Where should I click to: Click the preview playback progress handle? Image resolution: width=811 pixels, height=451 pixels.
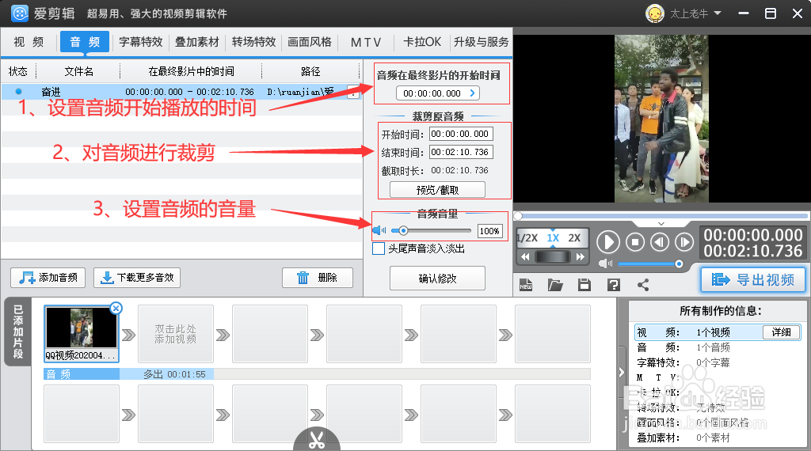(518, 216)
